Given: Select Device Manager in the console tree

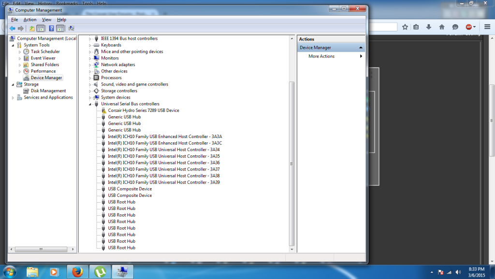Looking at the screenshot, I should coord(46,78).
